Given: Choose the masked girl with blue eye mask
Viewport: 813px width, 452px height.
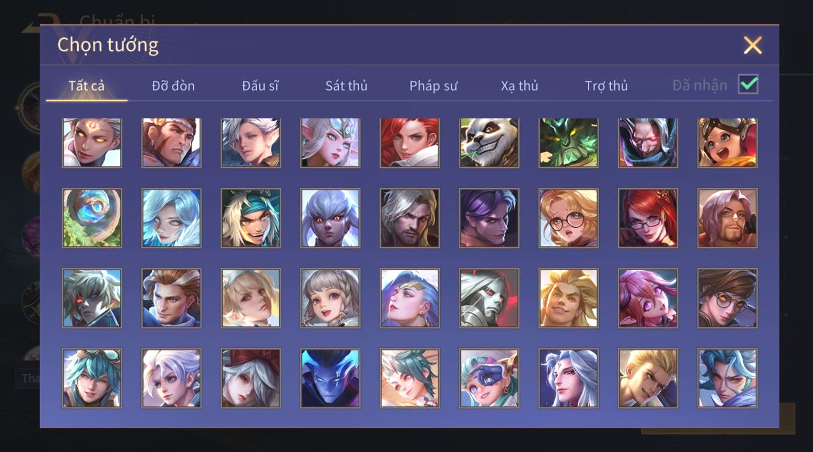Looking at the screenshot, I should point(489,378).
